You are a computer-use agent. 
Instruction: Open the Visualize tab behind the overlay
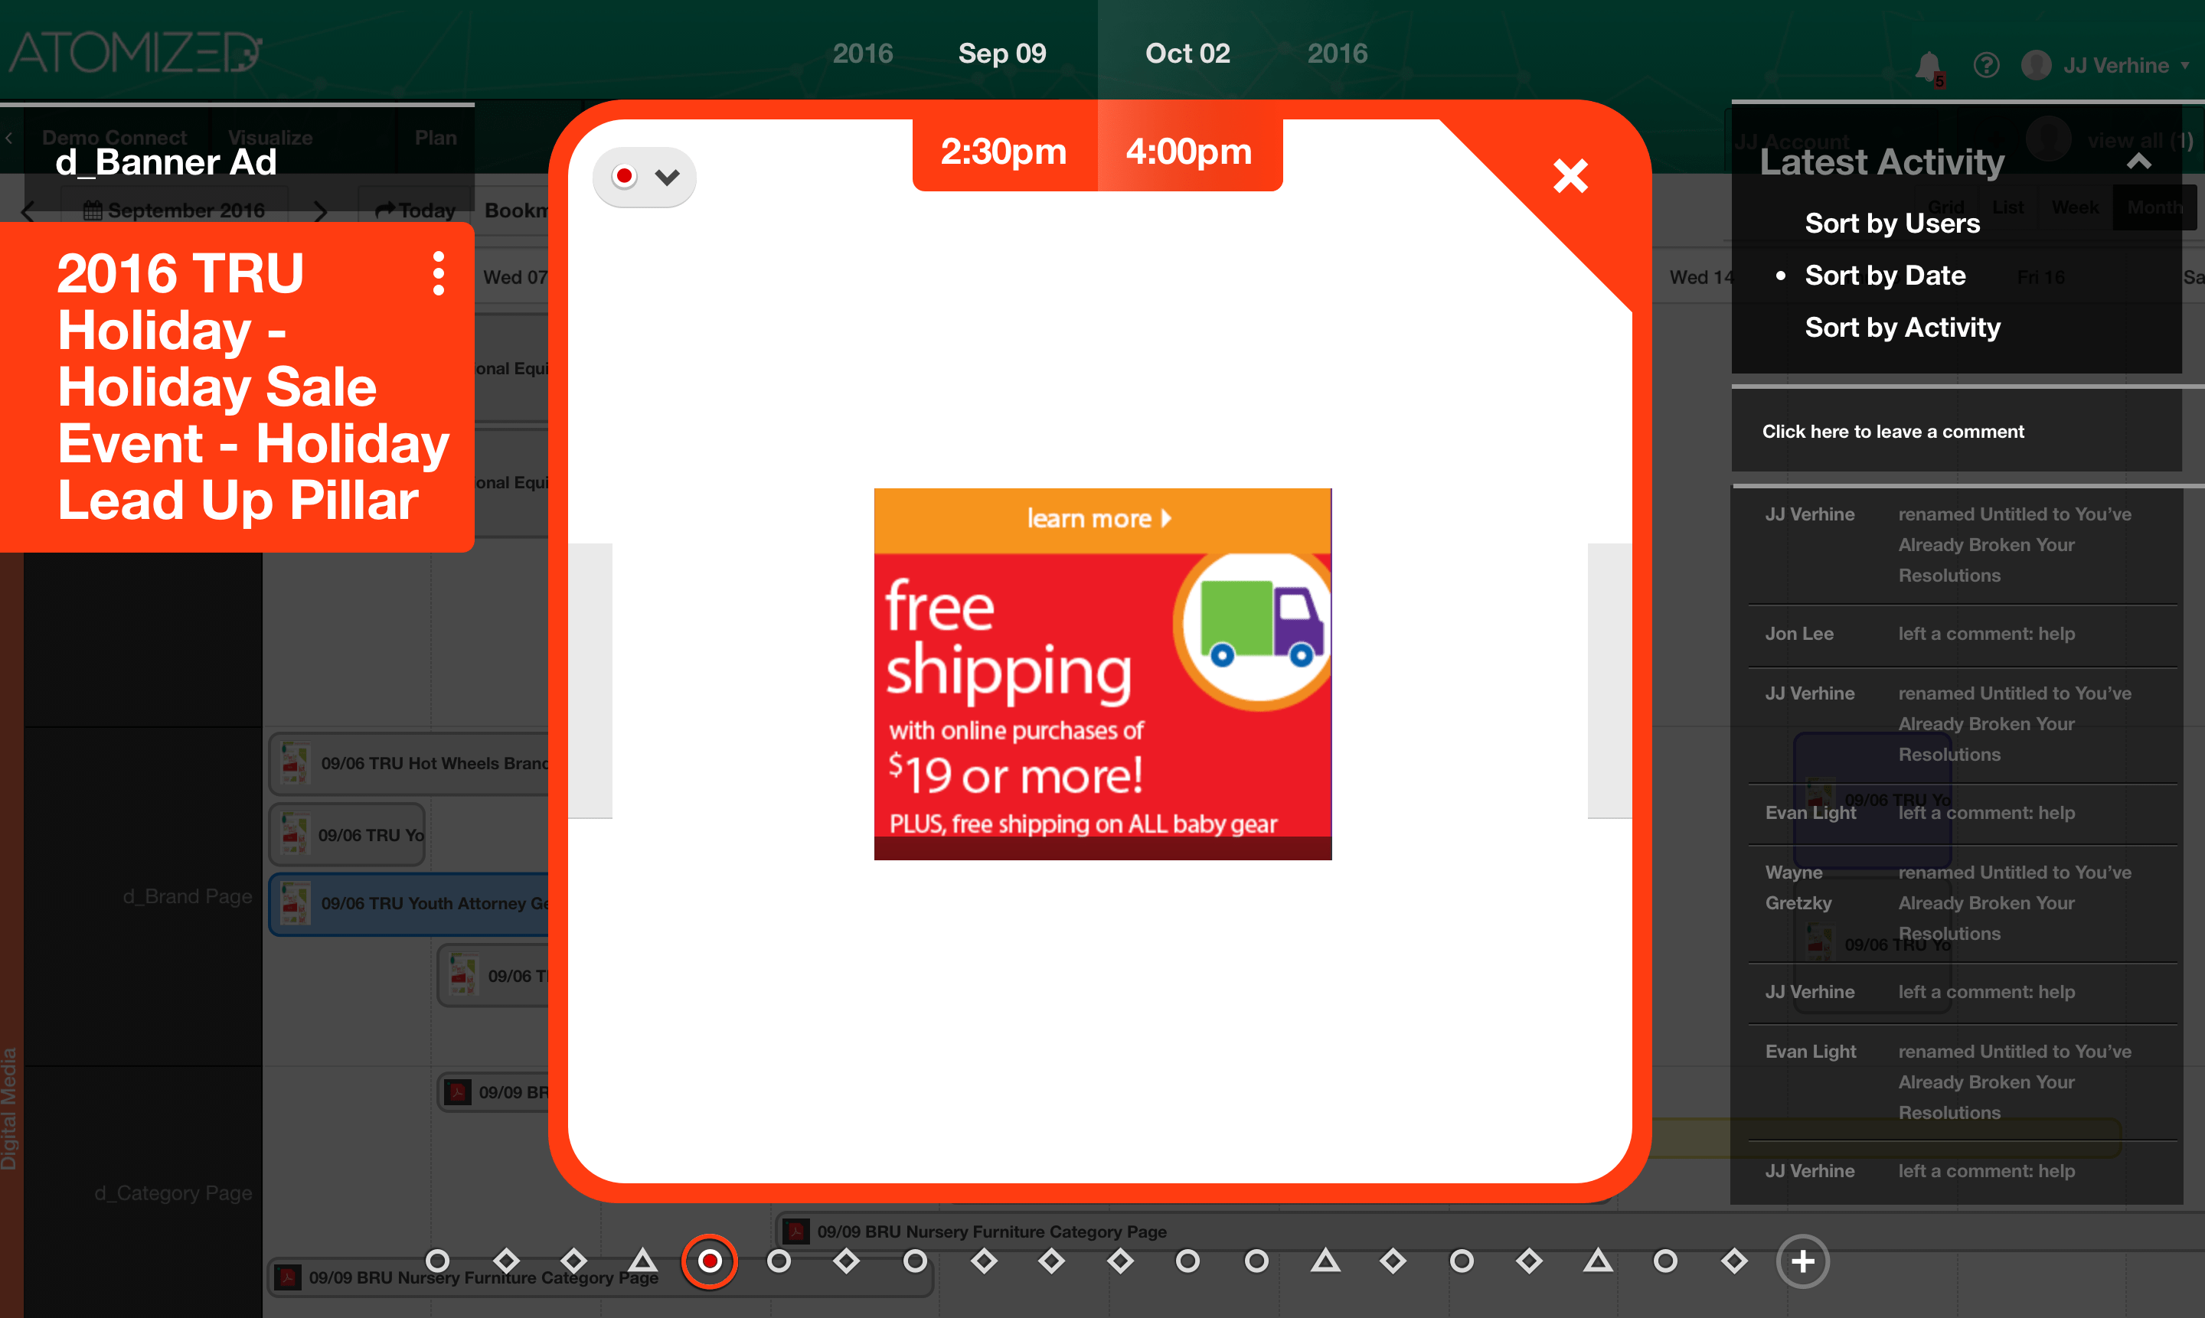tap(270, 138)
